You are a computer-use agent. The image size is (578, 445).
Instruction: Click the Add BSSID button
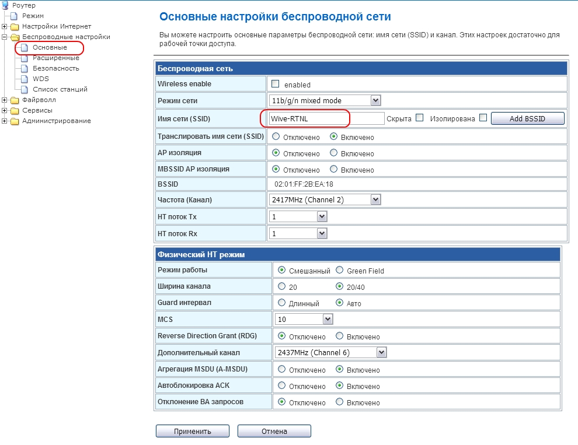click(528, 118)
